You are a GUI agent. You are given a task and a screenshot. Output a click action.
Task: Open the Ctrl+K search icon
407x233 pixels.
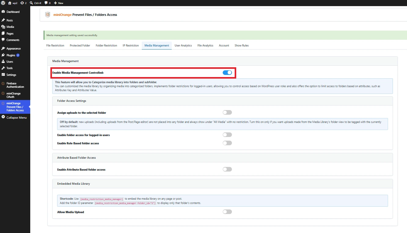[31, 3]
